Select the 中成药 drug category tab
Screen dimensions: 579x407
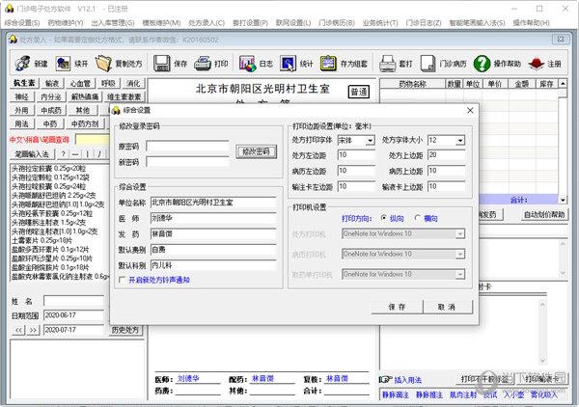pos(51,110)
